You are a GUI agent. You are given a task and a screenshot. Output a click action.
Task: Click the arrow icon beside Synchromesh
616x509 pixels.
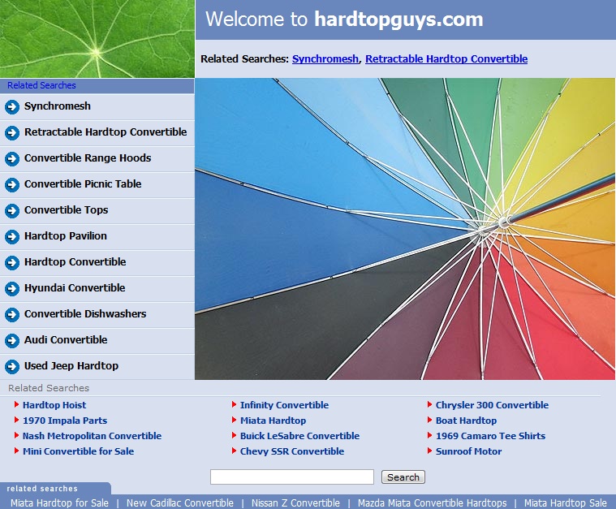point(12,106)
